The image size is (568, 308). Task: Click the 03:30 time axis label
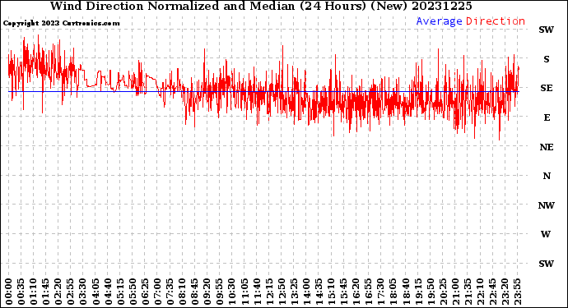[83, 292]
